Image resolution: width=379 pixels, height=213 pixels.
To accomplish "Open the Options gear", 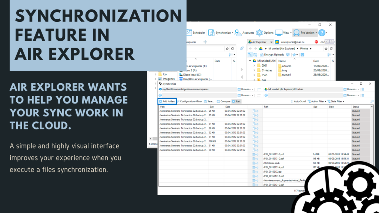I will pos(265,33).
